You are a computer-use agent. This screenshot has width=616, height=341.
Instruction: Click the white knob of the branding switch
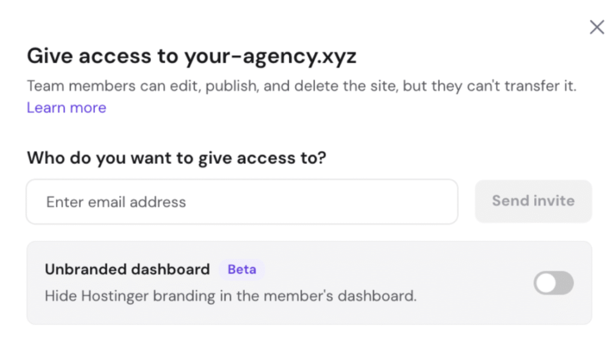pos(546,283)
